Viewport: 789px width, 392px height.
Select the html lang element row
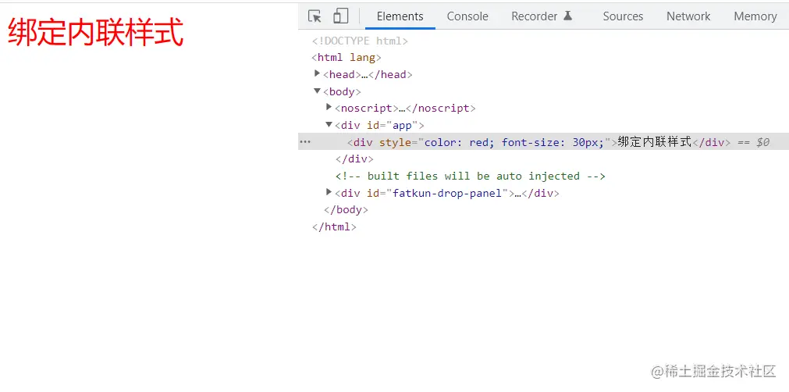click(x=347, y=57)
